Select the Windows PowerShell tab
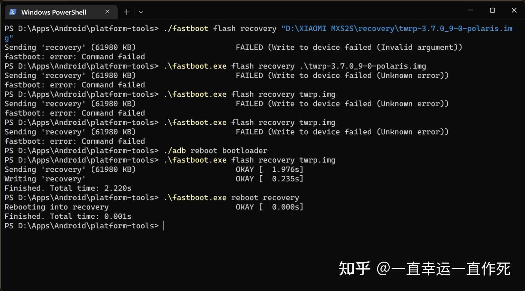 (54, 12)
